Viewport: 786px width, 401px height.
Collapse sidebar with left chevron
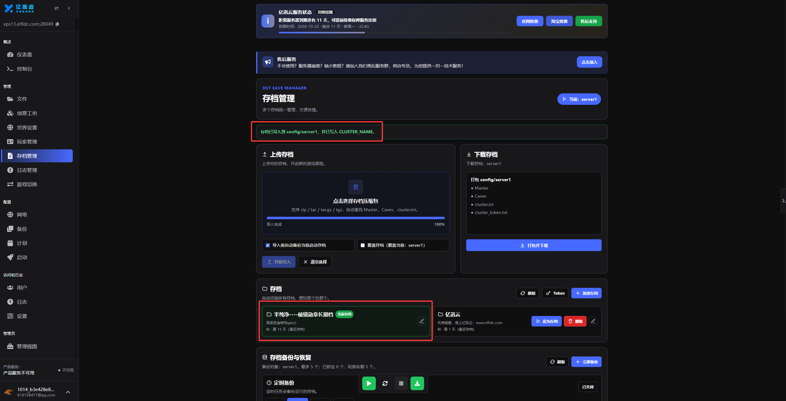click(x=69, y=8)
